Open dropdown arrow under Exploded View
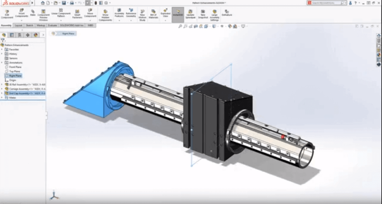The height and width of the screenshot is (204, 382). (165, 20)
